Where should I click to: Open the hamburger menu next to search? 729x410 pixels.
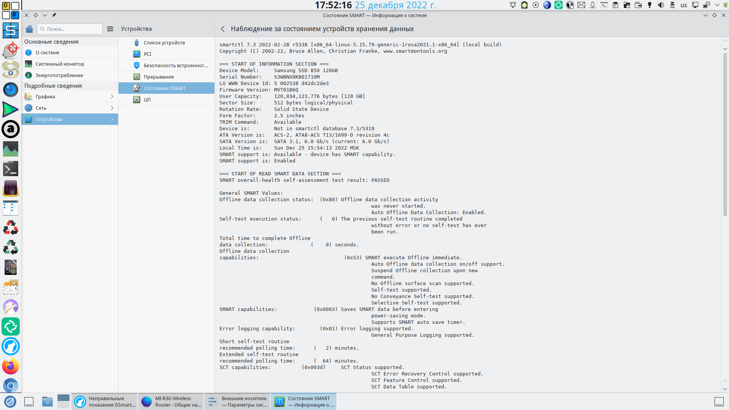(x=110, y=29)
